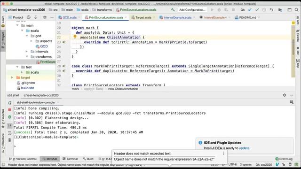Click the gutter marker on line 28
This screenshot has width=301, height=169.
tap(64, 66)
